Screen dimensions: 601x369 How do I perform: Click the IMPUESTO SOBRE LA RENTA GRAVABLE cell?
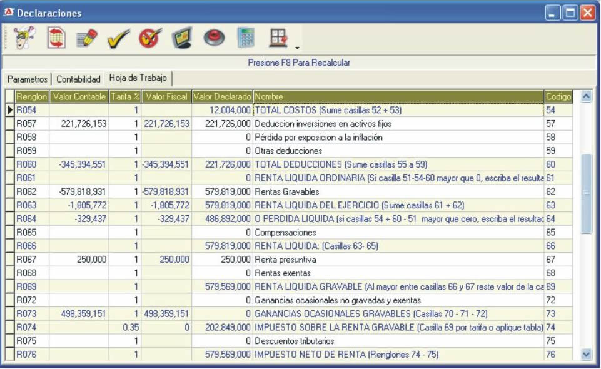[398, 327]
